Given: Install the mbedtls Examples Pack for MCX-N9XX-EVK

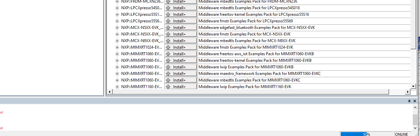Looking at the screenshot, I should pyautogui.click(x=180, y=41).
